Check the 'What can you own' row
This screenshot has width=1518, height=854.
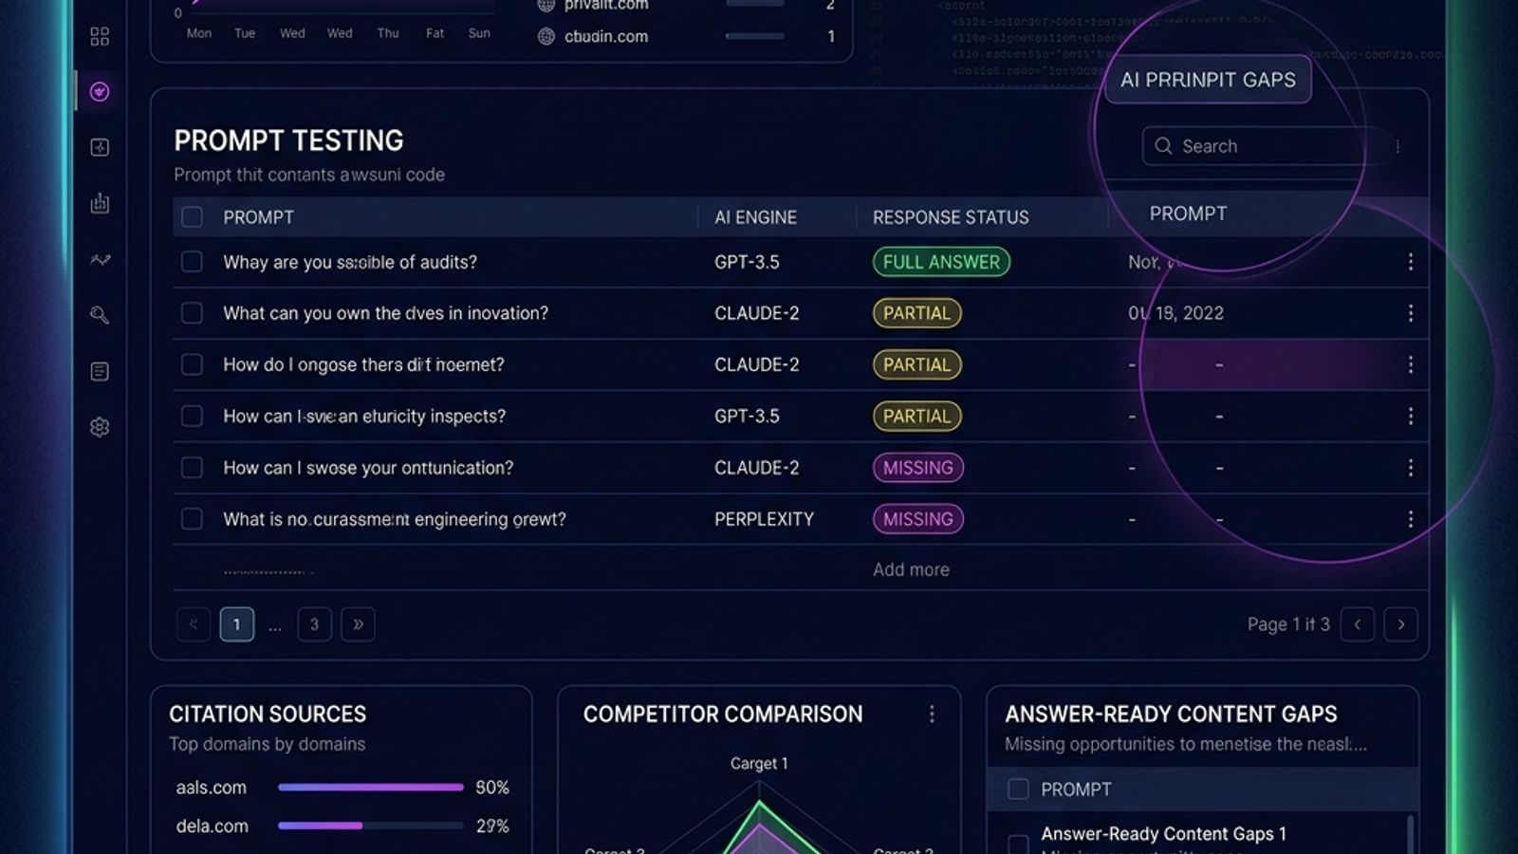[192, 313]
